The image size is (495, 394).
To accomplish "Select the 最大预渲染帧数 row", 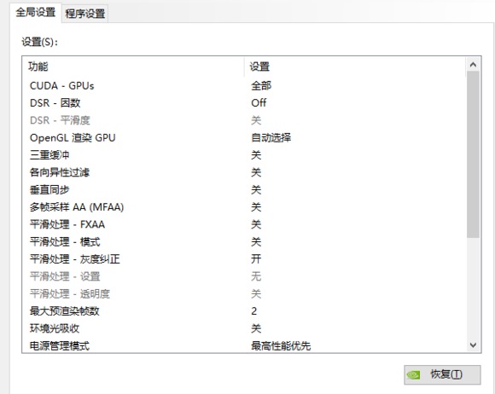I will pyautogui.click(x=244, y=311).
